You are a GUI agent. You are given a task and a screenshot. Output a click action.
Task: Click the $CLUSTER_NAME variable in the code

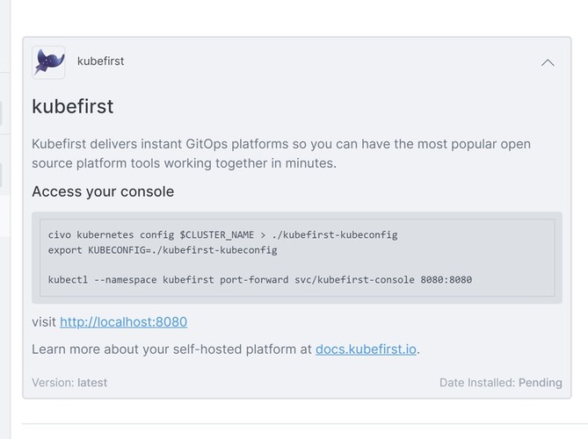(x=217, y=234)
